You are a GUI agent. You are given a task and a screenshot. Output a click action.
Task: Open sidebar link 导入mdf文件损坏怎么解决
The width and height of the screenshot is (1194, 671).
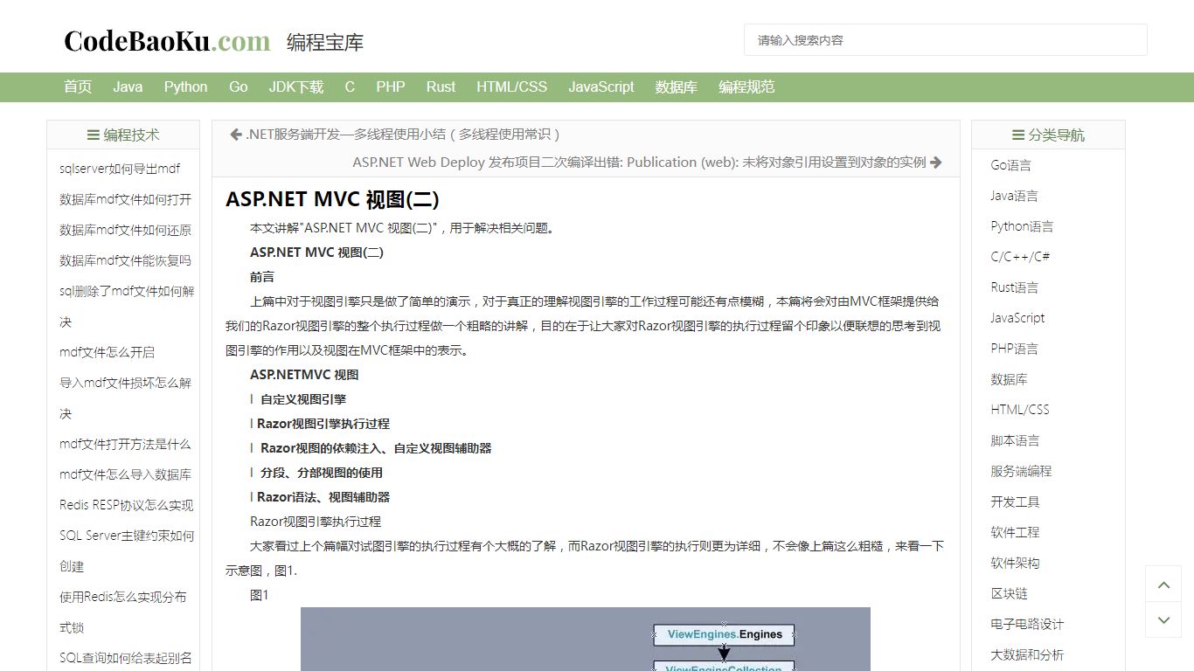pyautogui.click(x=125, y=398)
